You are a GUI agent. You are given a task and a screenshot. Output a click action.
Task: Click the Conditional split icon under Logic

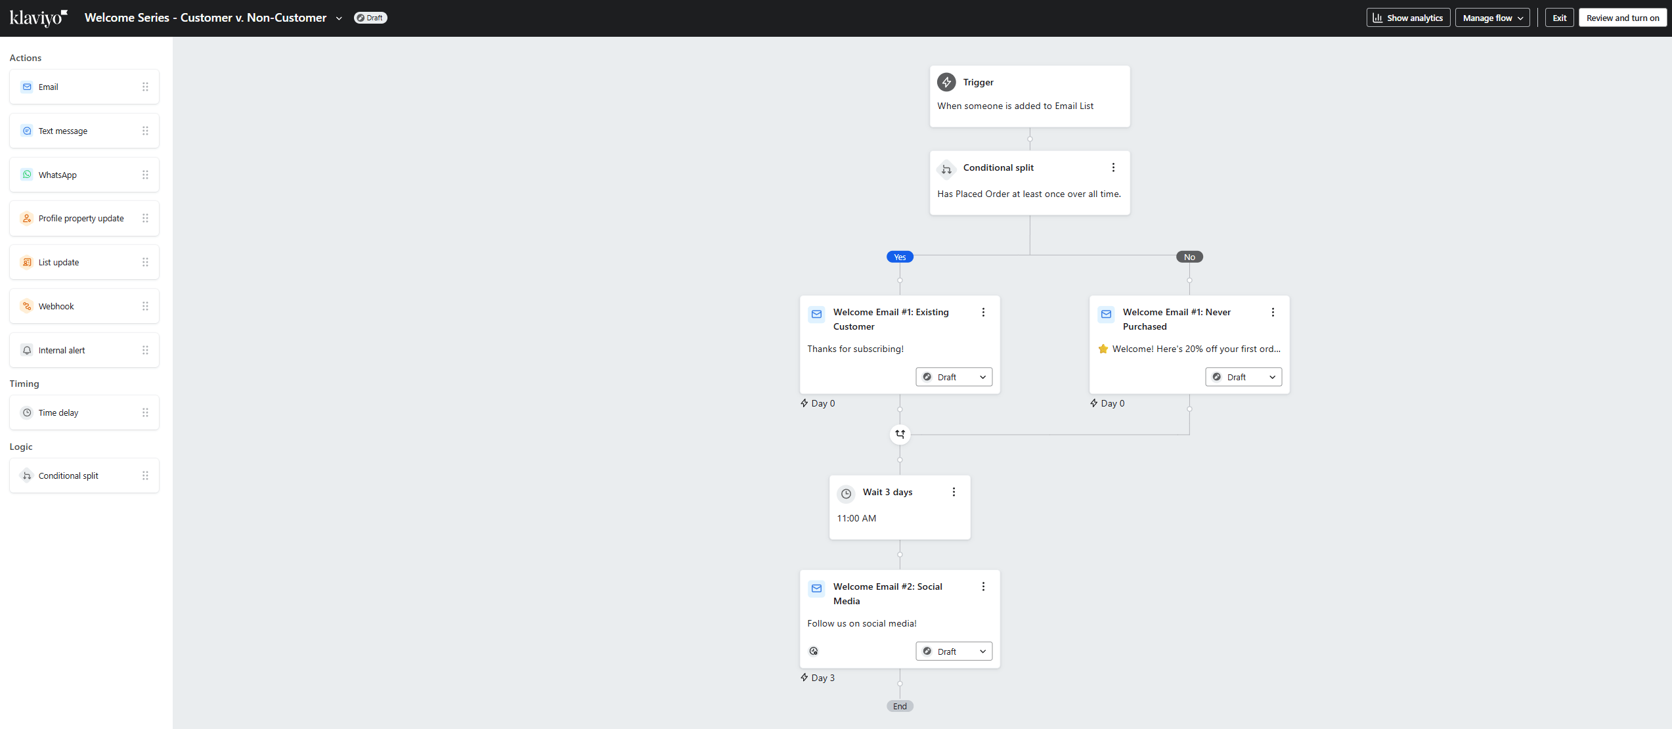26,475
